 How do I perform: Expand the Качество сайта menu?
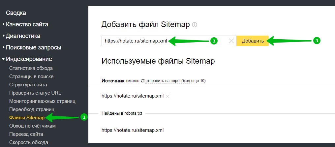click(x=27, y=24)
